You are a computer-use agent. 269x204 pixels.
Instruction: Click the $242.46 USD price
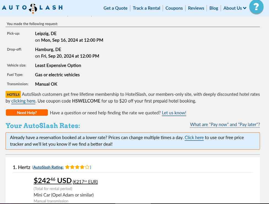pyautogui.click(x=53, y=181)
